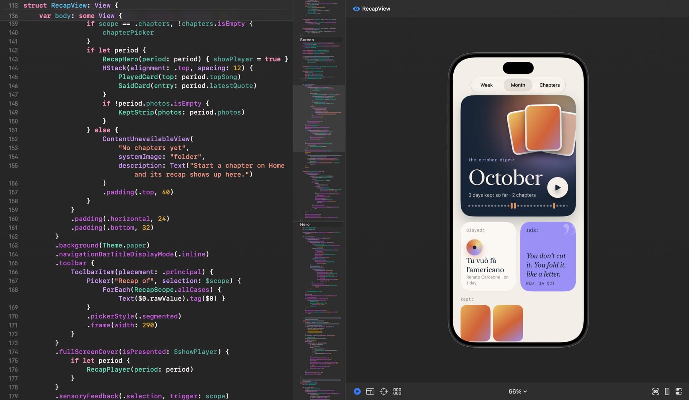Click line number 143 in the gutter

(x=13, y=59)
